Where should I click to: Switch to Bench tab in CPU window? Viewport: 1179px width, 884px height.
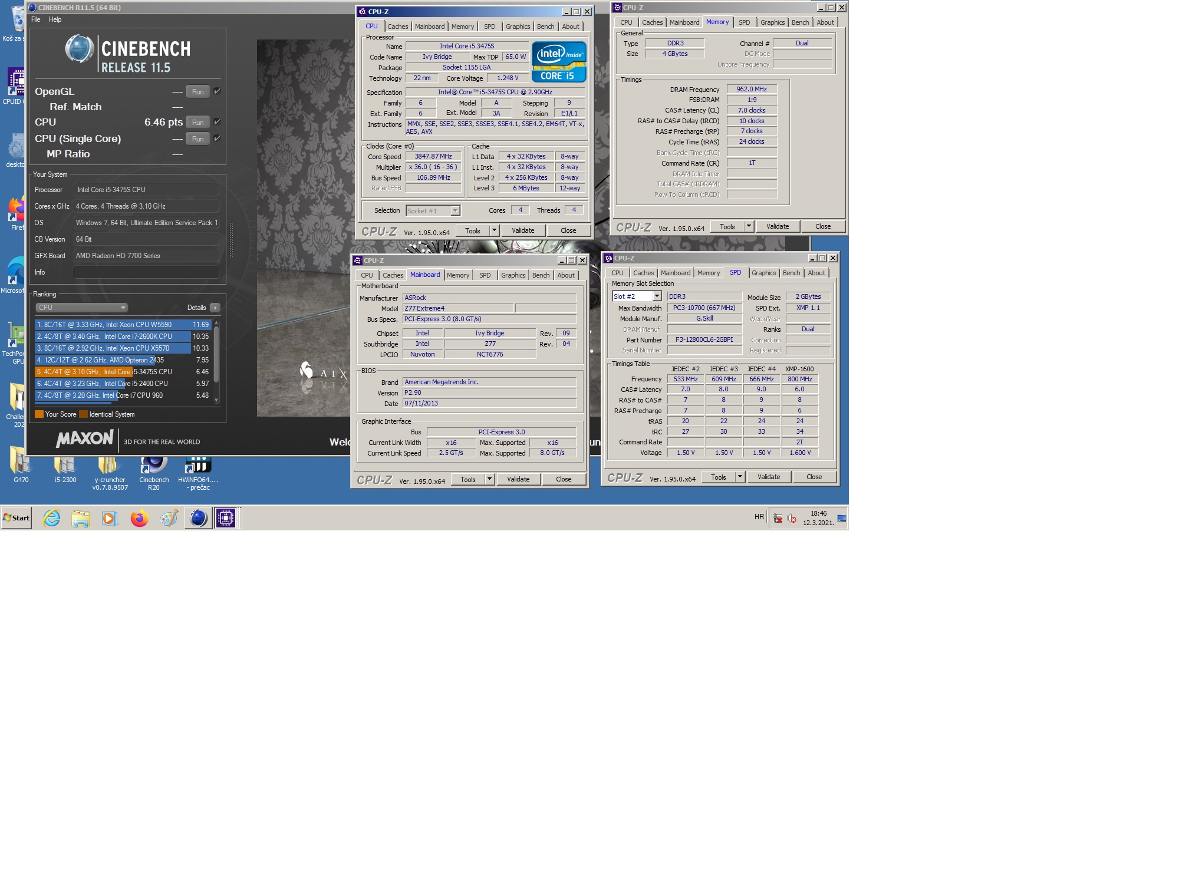tap(545, 27)
